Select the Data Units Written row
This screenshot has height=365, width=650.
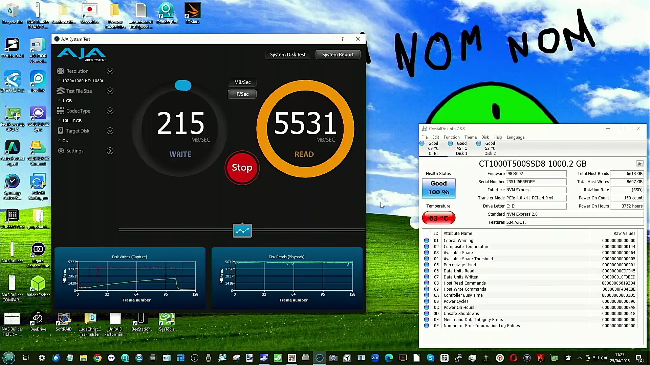coord(530,277)
